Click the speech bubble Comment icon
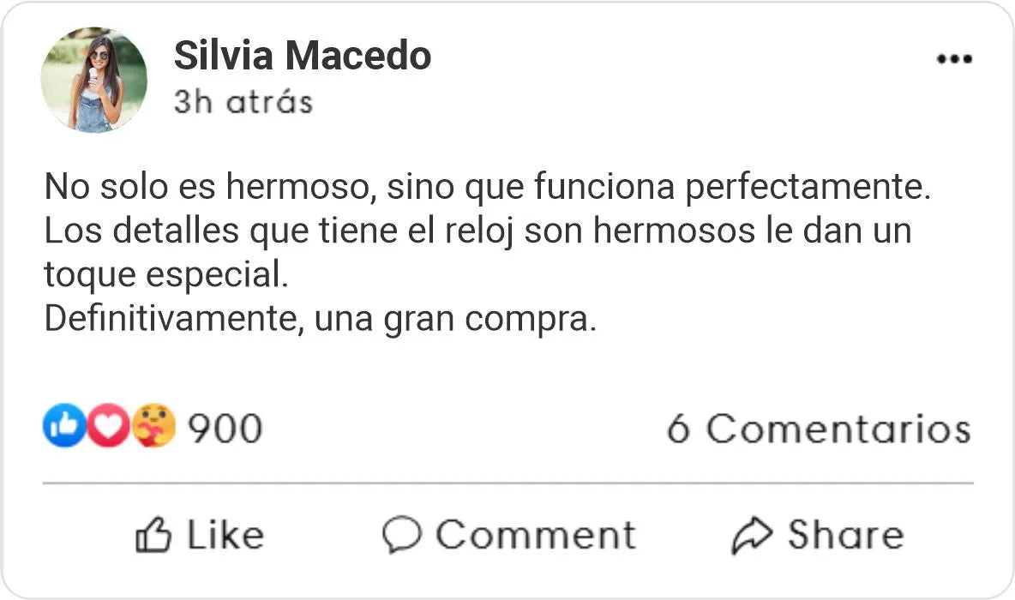Image resolution: width=1015 pixels, height=600 pixels. tap(401, 535)
